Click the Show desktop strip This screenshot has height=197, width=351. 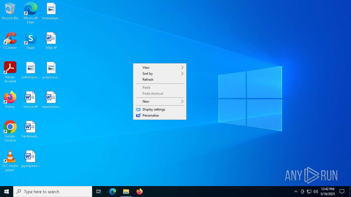tap(350, 192)
